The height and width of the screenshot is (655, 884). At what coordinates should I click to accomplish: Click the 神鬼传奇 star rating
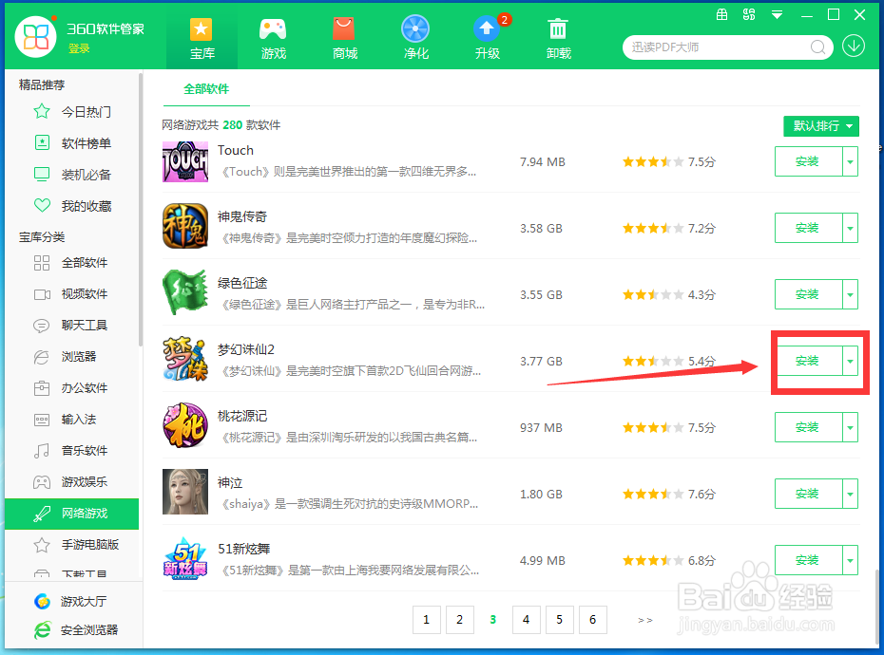pos(653,228)
